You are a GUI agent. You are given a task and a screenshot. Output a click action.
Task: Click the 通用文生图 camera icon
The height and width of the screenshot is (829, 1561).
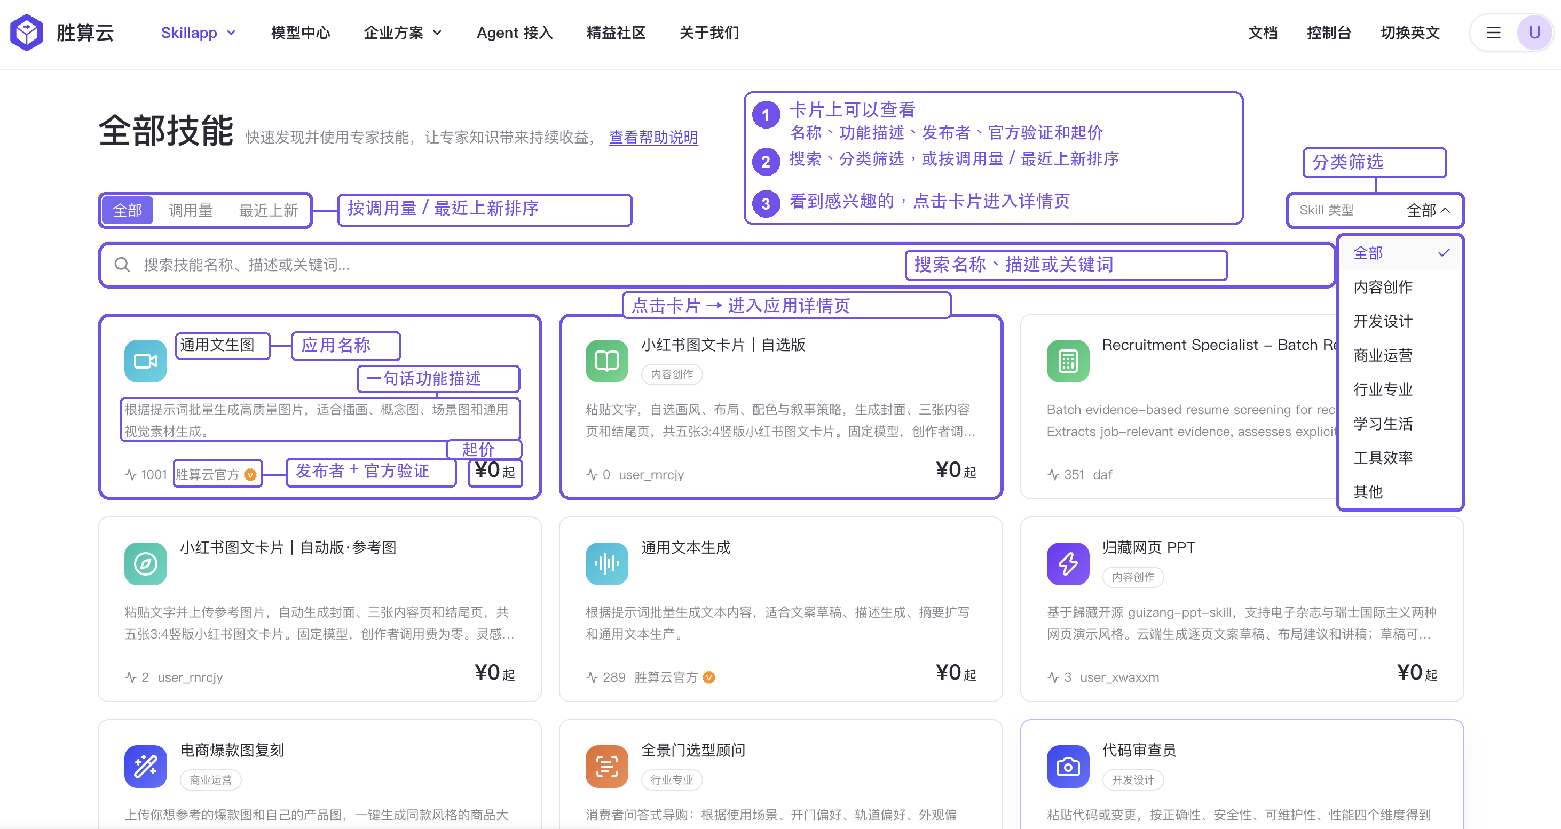point(145,361)
